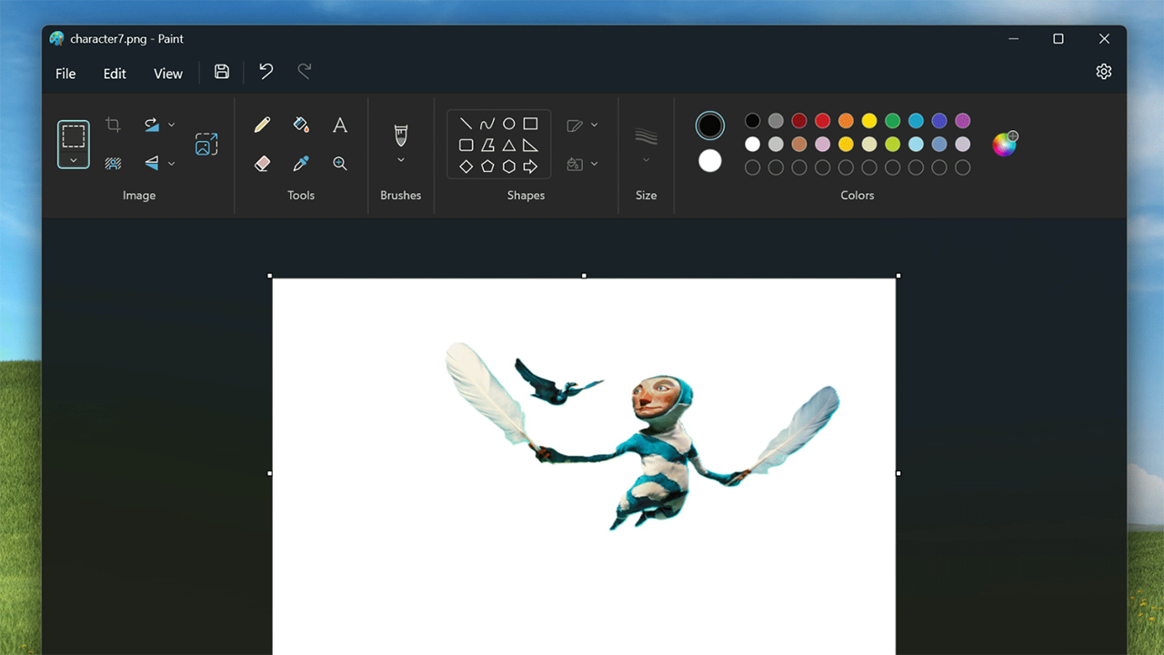1164x655 pixels.
Task: Click the Undo arrow
Action: pyautogui.click(x=266, y=71)
